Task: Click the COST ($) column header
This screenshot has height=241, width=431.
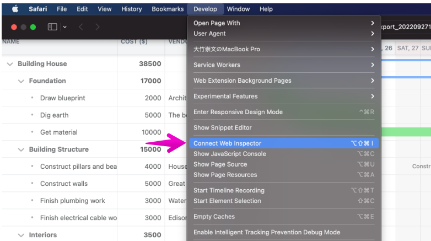Action: coord(134,42)
